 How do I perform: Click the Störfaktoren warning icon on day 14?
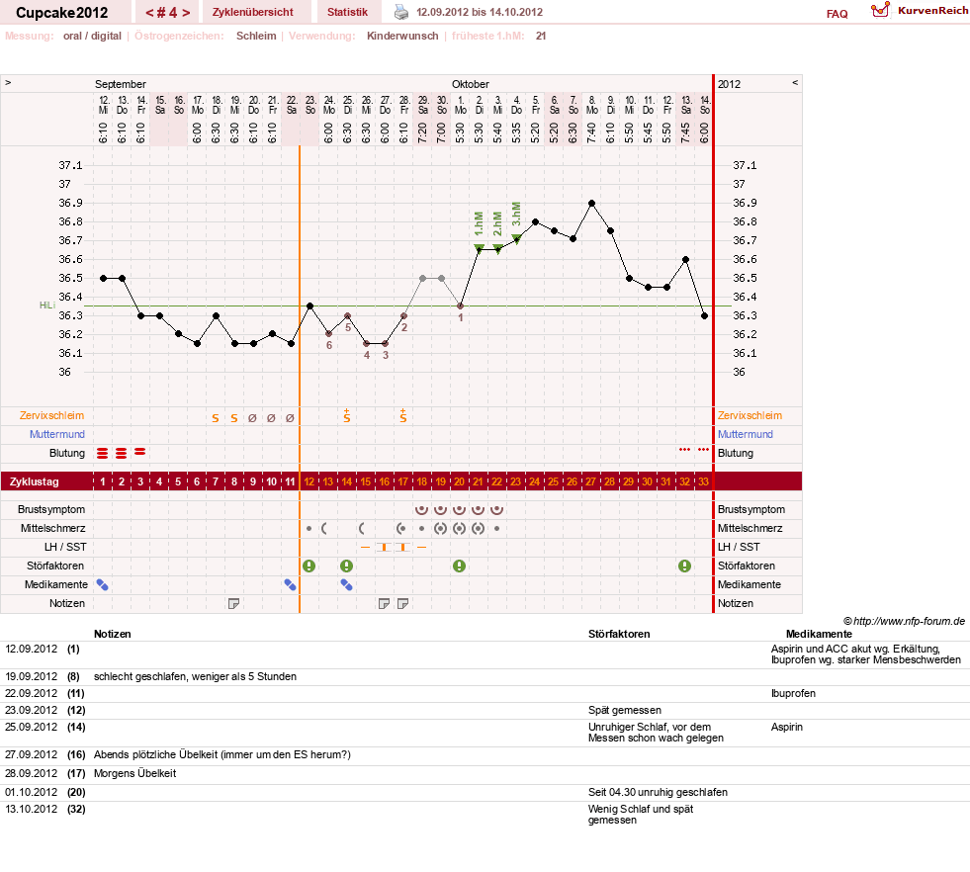tap(346, 566)
